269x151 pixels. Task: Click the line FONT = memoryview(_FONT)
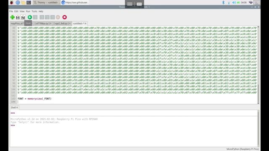34,99
